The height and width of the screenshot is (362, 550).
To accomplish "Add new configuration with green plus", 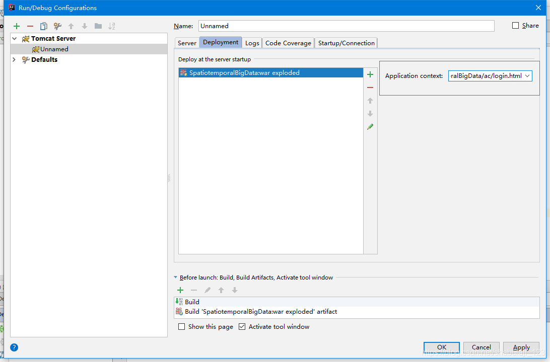I will [17, 26].
